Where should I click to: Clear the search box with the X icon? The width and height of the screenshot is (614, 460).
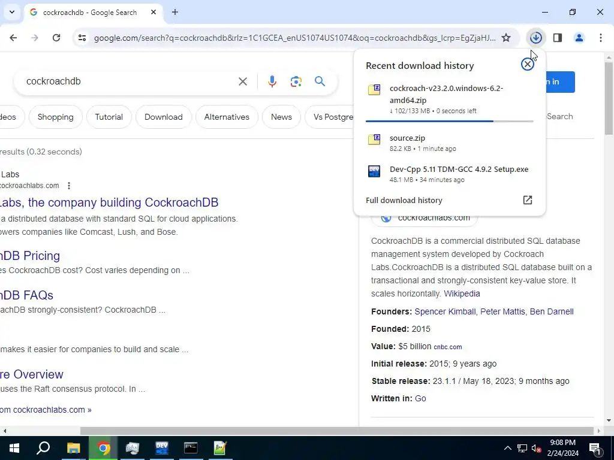(243, 81)
